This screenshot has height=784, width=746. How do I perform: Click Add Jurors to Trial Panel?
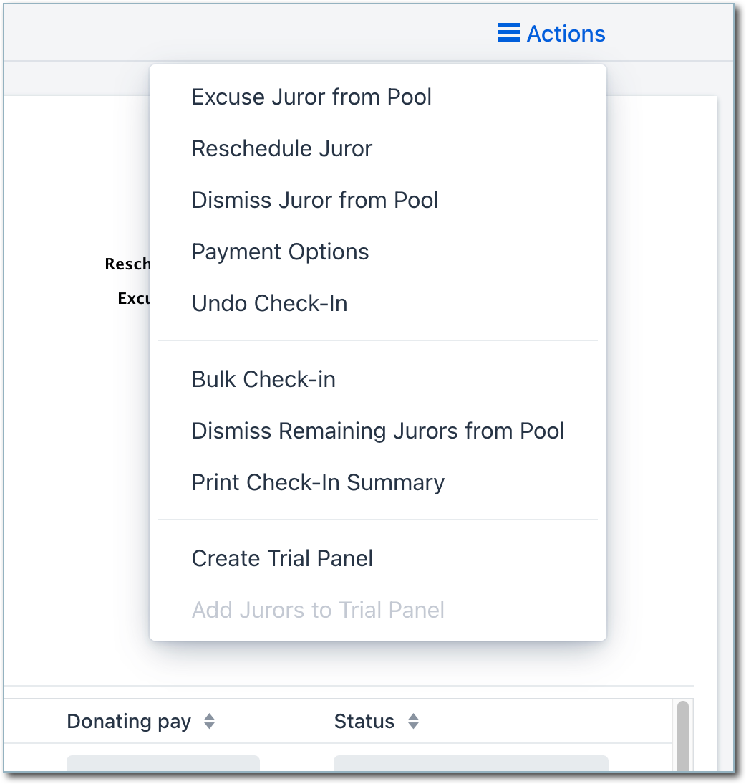(318, 610)
